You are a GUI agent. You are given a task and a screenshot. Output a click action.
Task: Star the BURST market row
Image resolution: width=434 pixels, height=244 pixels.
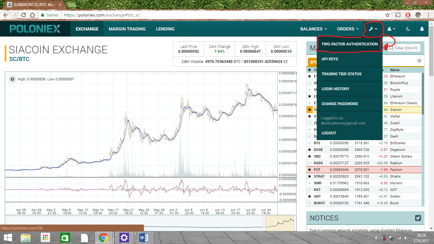(309, 203)
